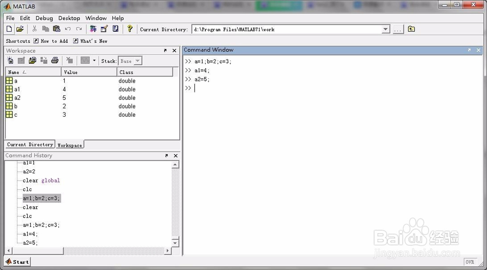The image size is (487, 270).
Task: Paste from clipboard toolbar icon
Action: (56, 29)
